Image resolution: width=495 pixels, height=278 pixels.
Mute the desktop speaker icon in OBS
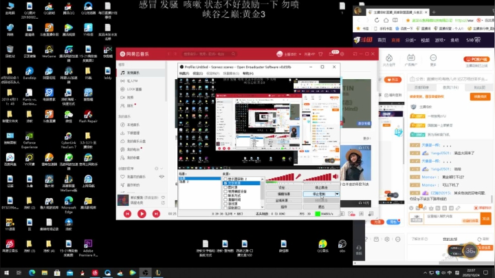[x=335, y=177]
